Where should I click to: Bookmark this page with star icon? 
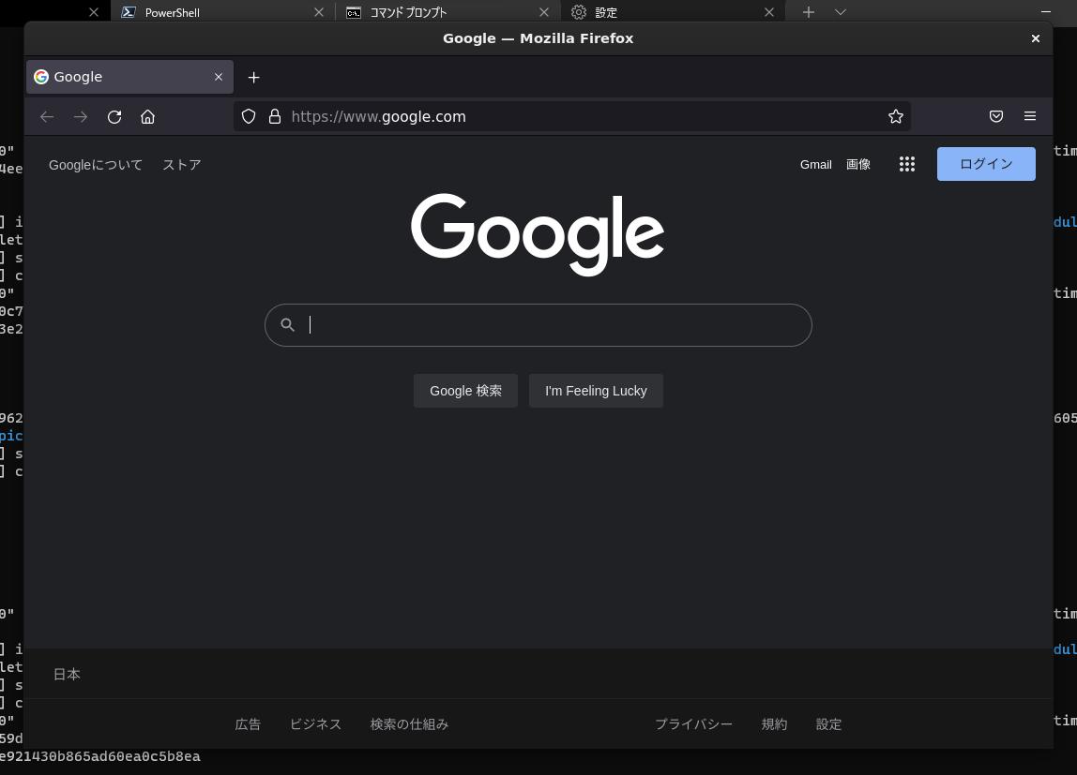[x=896, y=116]
